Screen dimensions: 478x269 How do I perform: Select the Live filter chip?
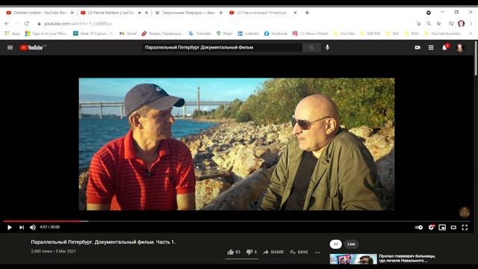click(351, 244)
